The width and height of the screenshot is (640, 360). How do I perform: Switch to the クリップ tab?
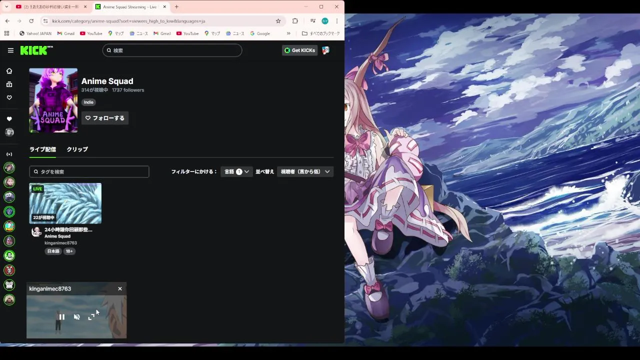tap(77, 149)
